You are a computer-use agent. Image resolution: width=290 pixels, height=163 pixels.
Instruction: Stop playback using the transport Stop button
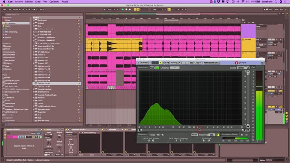[126, 10]
